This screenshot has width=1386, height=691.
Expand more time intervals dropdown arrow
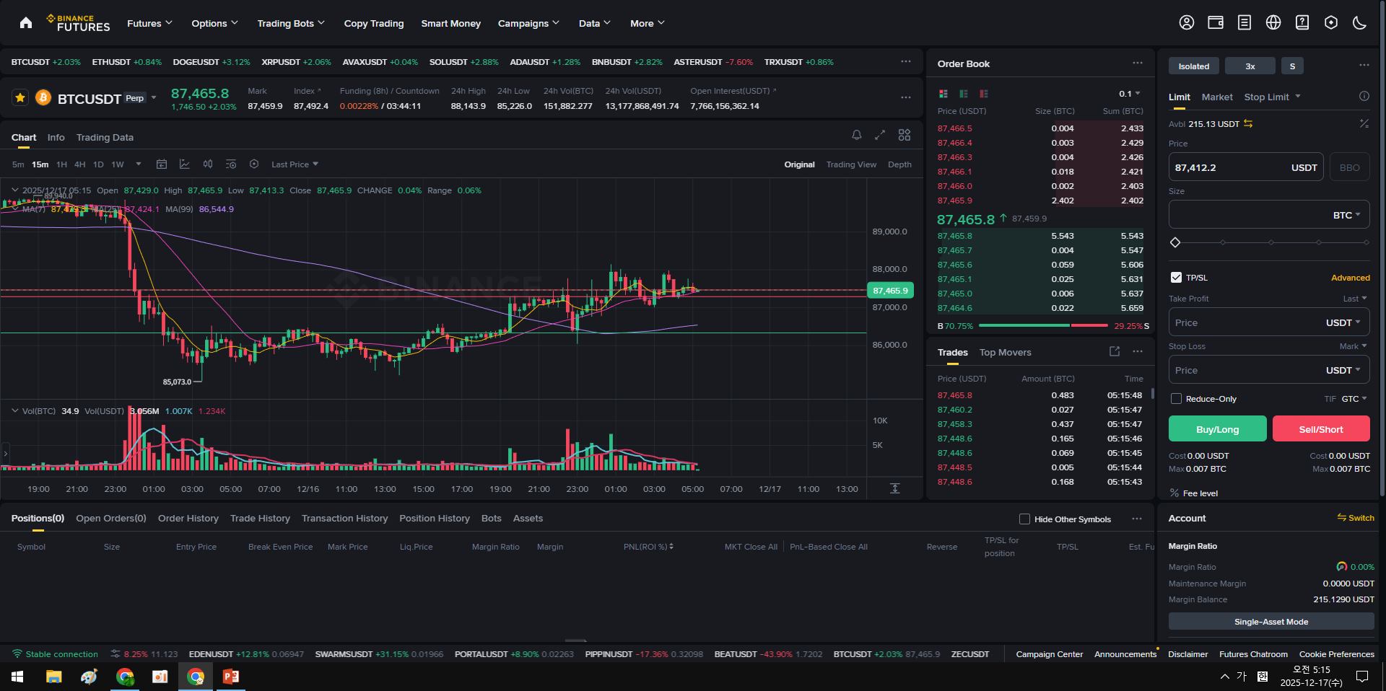(139, 164)
